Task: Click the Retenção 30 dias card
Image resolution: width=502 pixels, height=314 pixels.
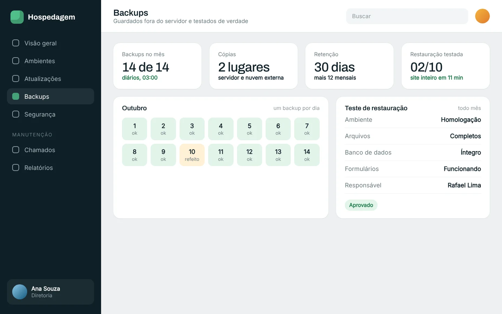Action: [349, 66]
